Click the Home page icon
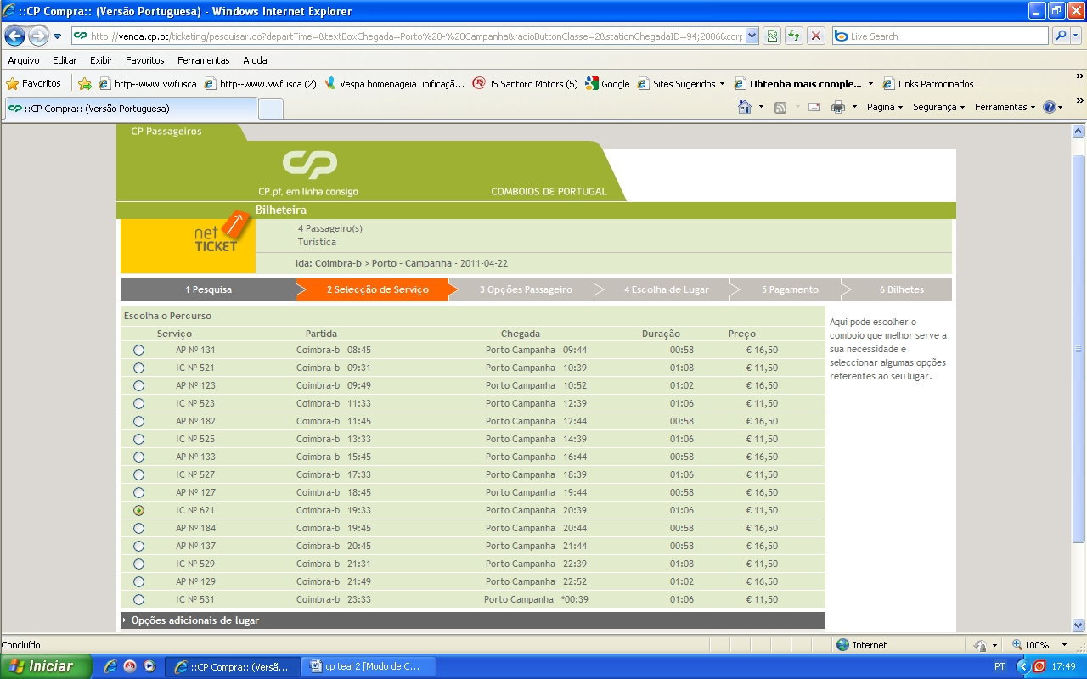Image resolution: width=1087 pixels, height=679 pixels. [745, 107]
